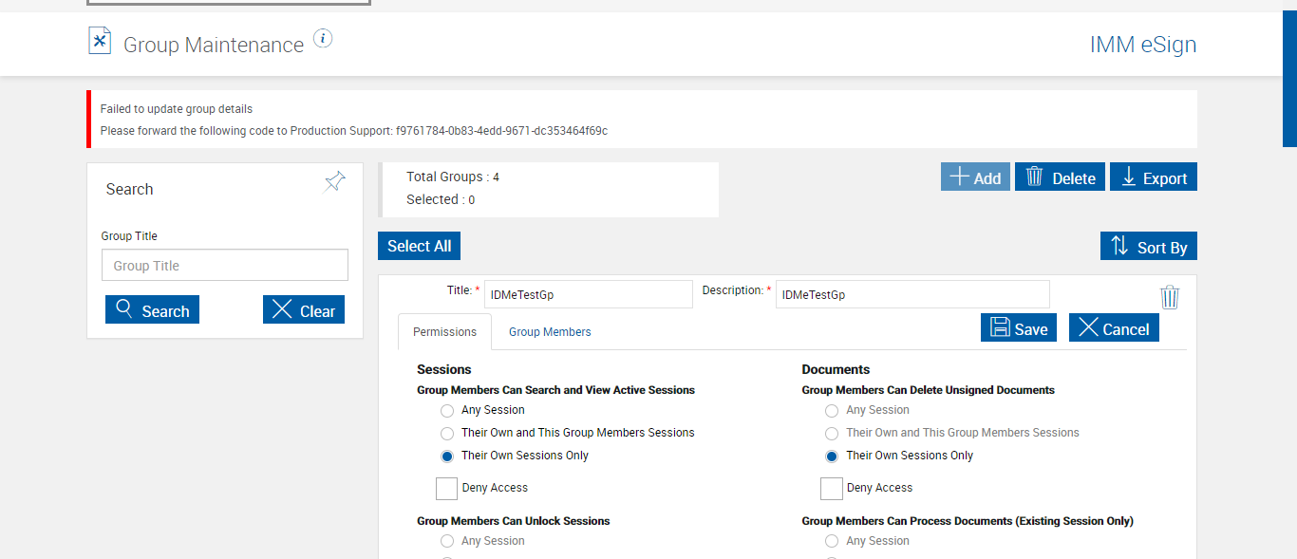The image size is (1297, 559).
Task: Cancel editing the group
Action: coord(1113,328)
